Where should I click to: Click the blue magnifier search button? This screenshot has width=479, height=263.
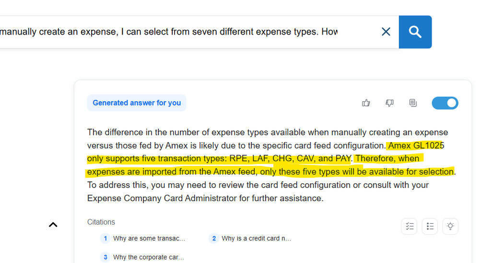pos(415,32)
